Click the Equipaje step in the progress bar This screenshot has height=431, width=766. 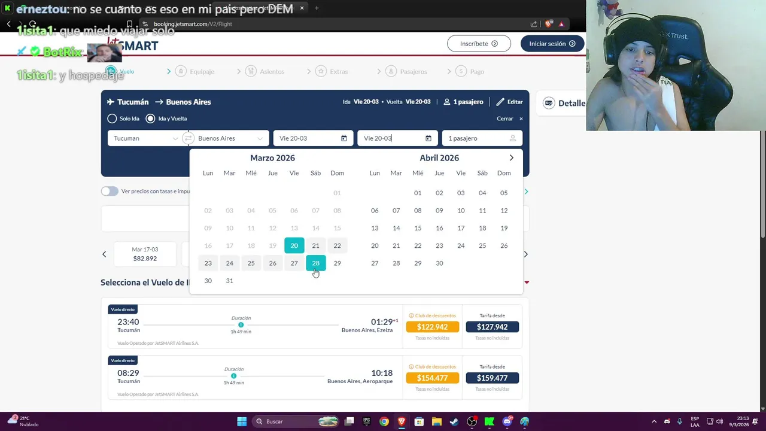195,71
